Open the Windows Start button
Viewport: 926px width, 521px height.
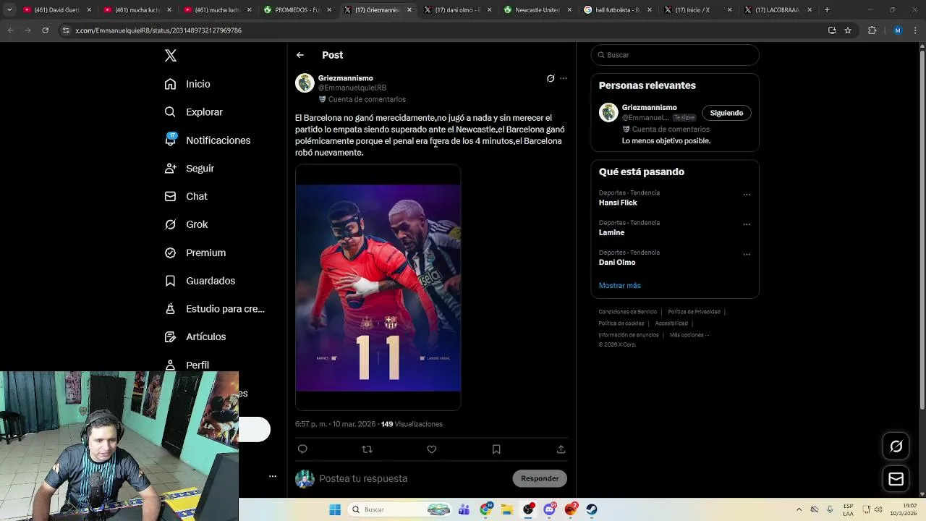[335, 509]
